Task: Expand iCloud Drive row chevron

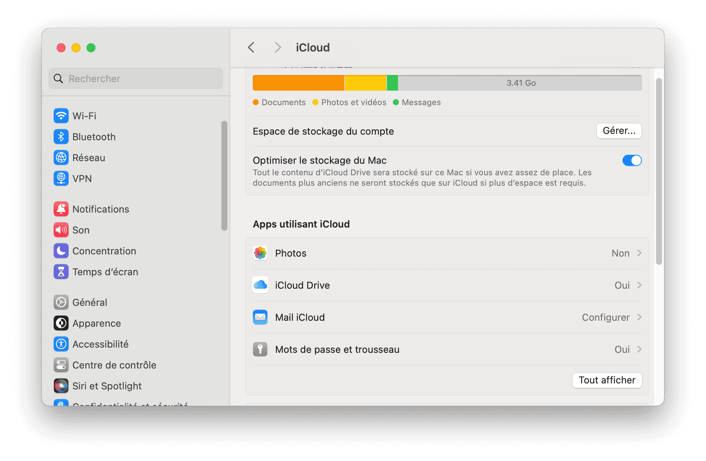Action: coord(639,285)
